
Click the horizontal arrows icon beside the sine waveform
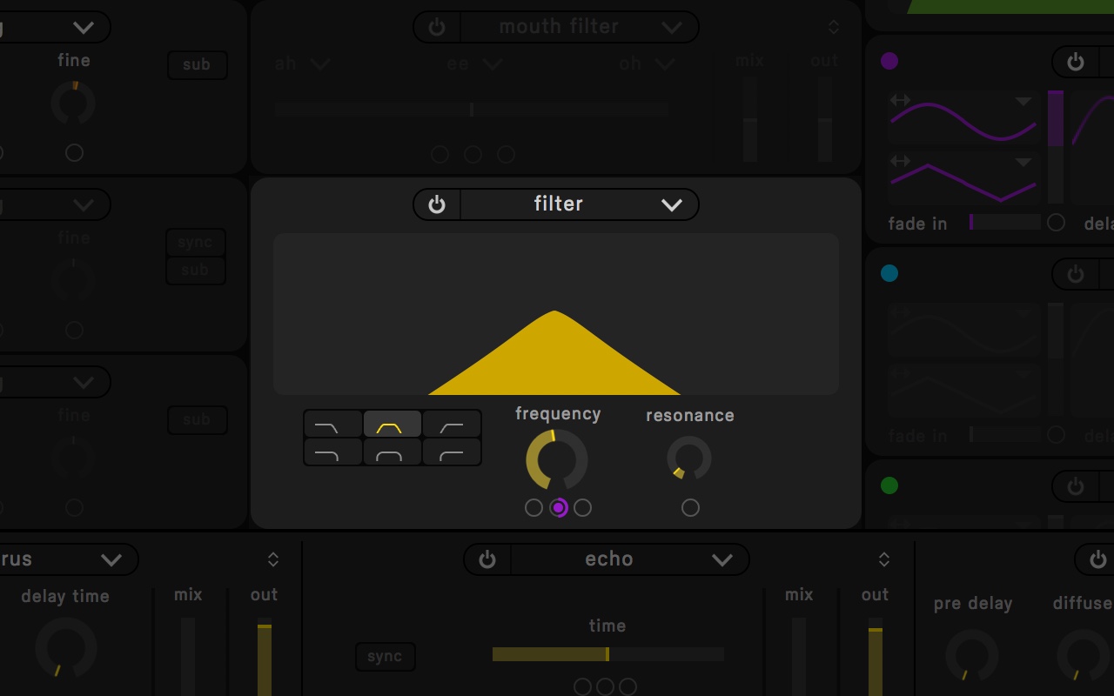click(x=900, y=101)
